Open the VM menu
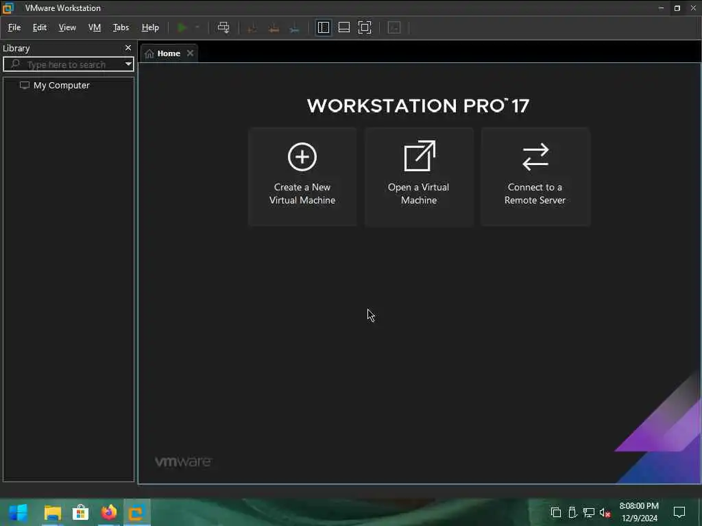The height and width of the screenshot is (526, 702). (x=95, y=27)
